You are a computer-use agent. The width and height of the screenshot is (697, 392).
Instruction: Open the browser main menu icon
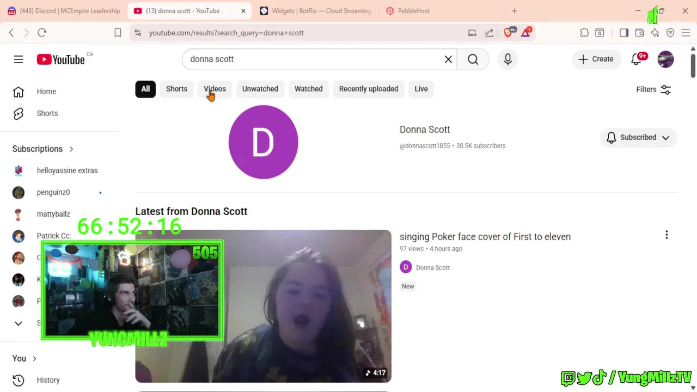pyautogui.click(x=686, y=33)
